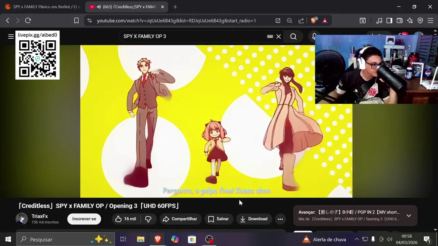Reload the current YouTube page

28,20
